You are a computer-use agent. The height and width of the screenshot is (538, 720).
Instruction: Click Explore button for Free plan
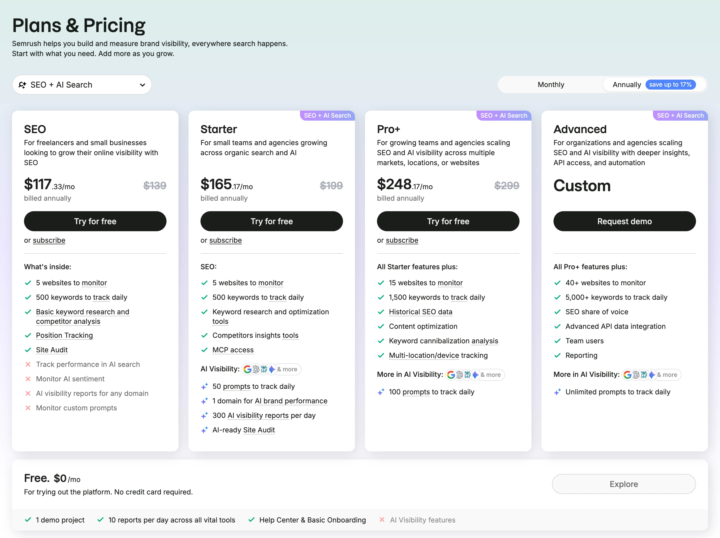coord(624,484)
